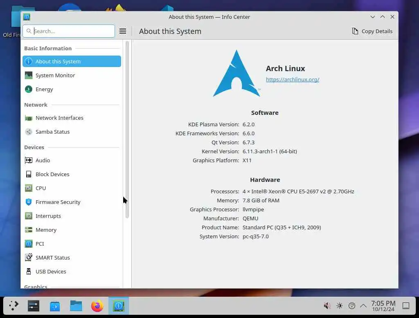Image resolution: width=419 pixels, height=318 pixels.
Task: Select the USB Devices icon
Action: [x=29, y=271]
